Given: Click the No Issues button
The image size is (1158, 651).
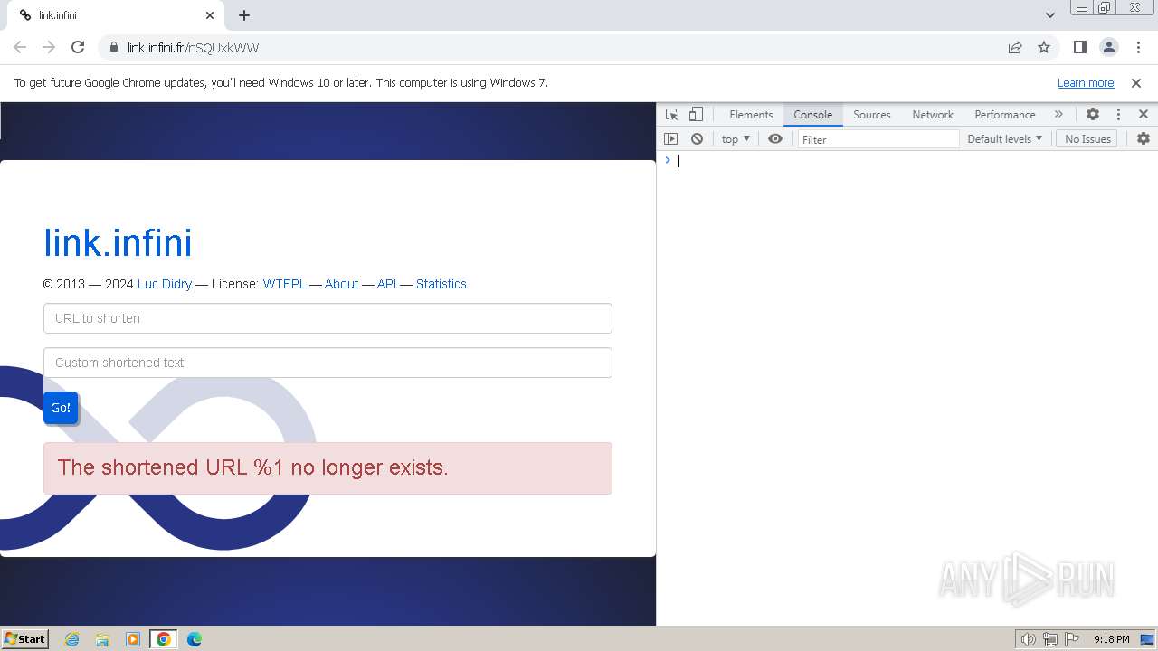Looking at the screenshot, I should 1087,139.
